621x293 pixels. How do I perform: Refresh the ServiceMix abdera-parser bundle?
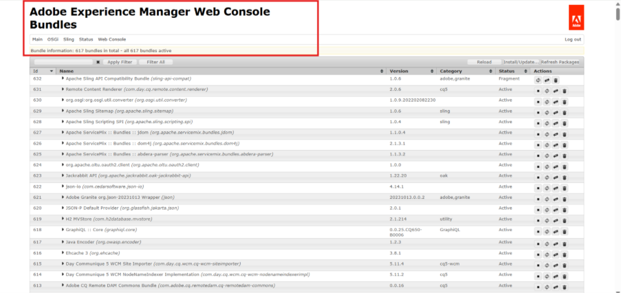(x=547, y=156)
